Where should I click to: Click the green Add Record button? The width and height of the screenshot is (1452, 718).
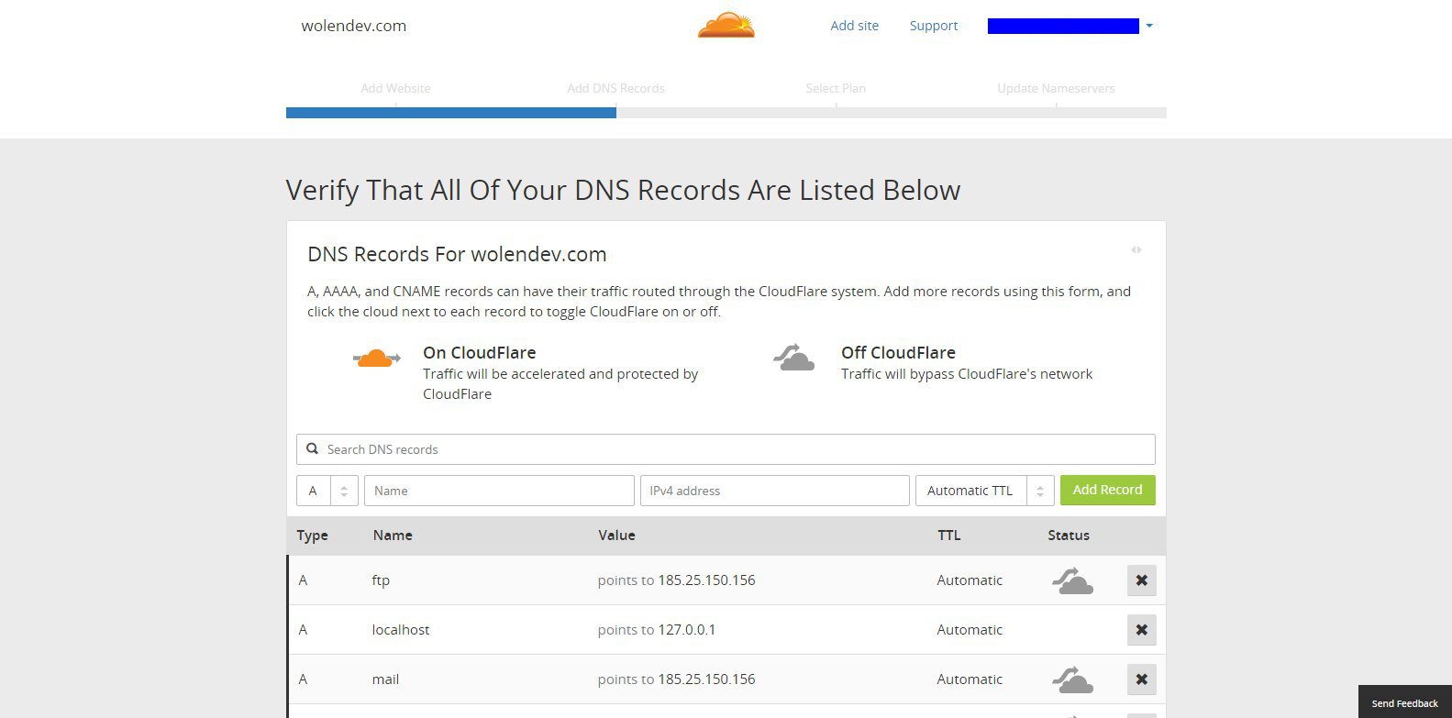click(x=1107, y=490)
